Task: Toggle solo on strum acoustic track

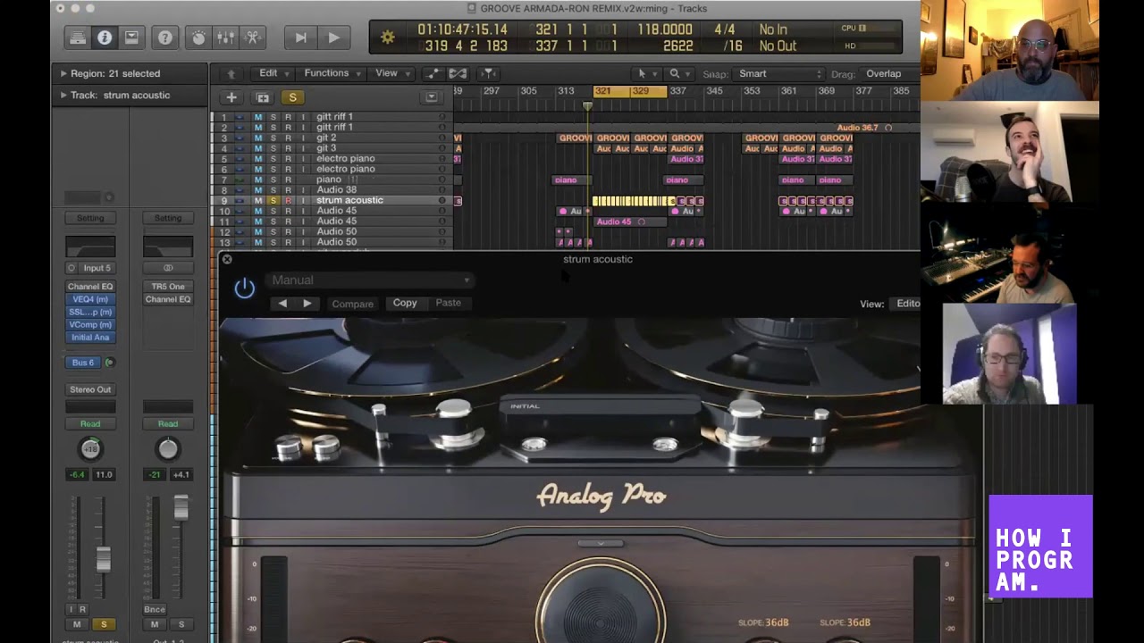Action: [x=273, y=200]
